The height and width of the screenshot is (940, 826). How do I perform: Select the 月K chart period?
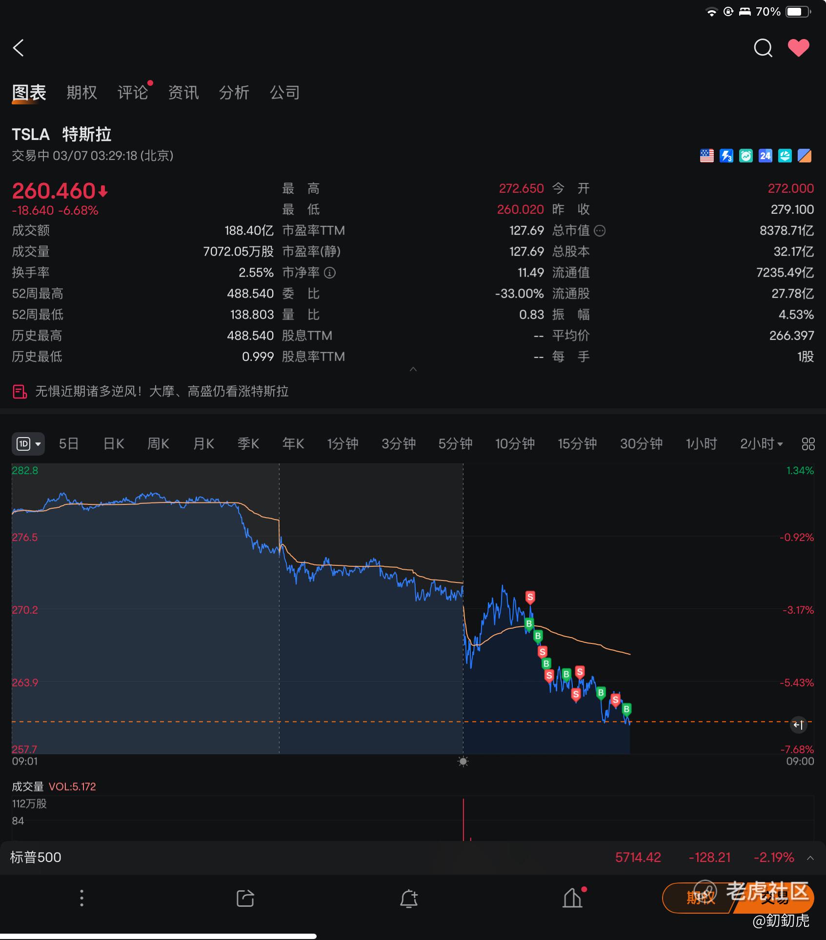(x=204, y=444)
